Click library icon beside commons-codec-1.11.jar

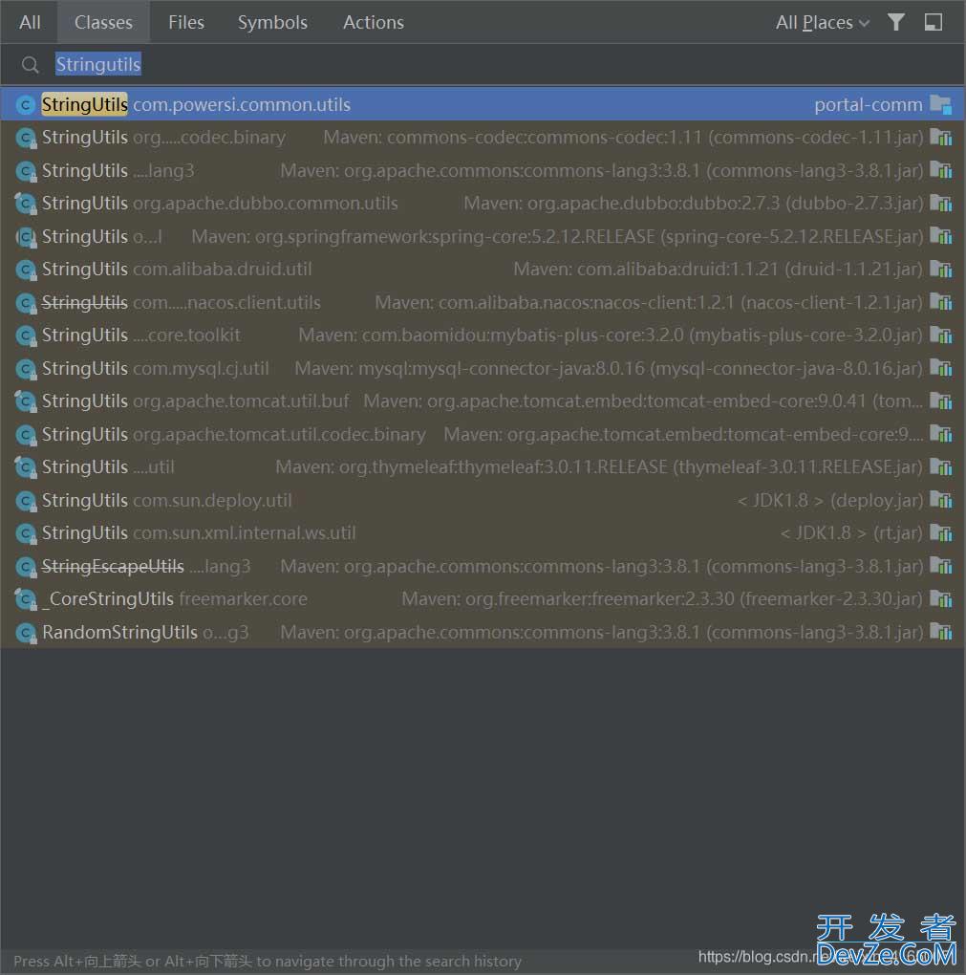[x=940, y=138]
